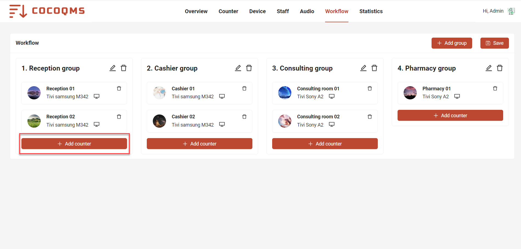
Task: Add a counter to Reception group
Action: [74, 144]
